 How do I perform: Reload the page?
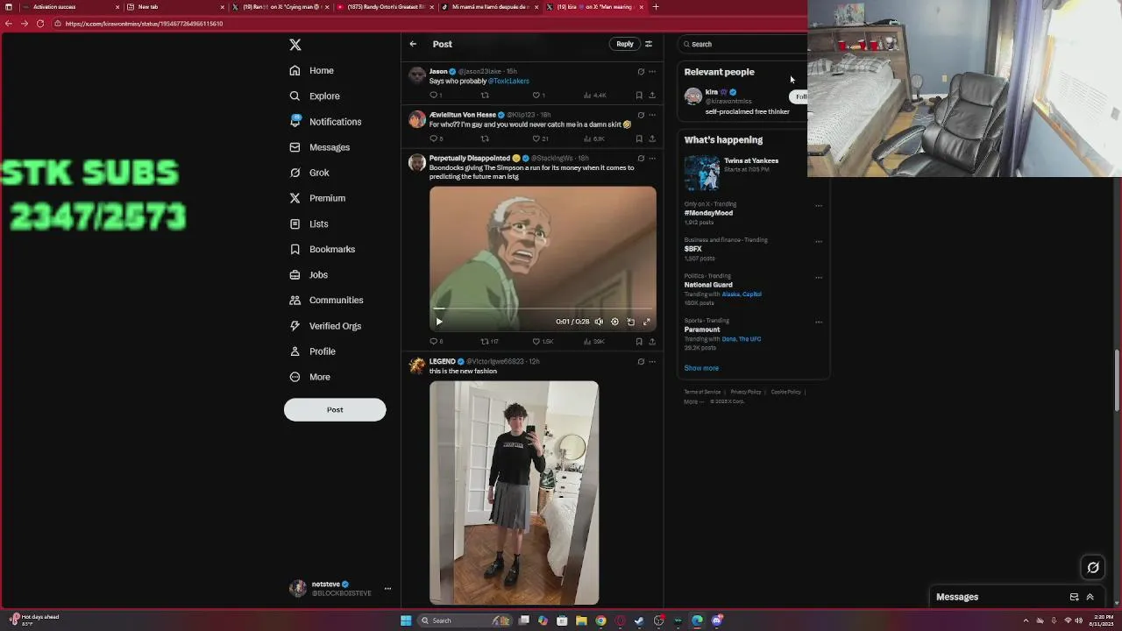[40, 24]
